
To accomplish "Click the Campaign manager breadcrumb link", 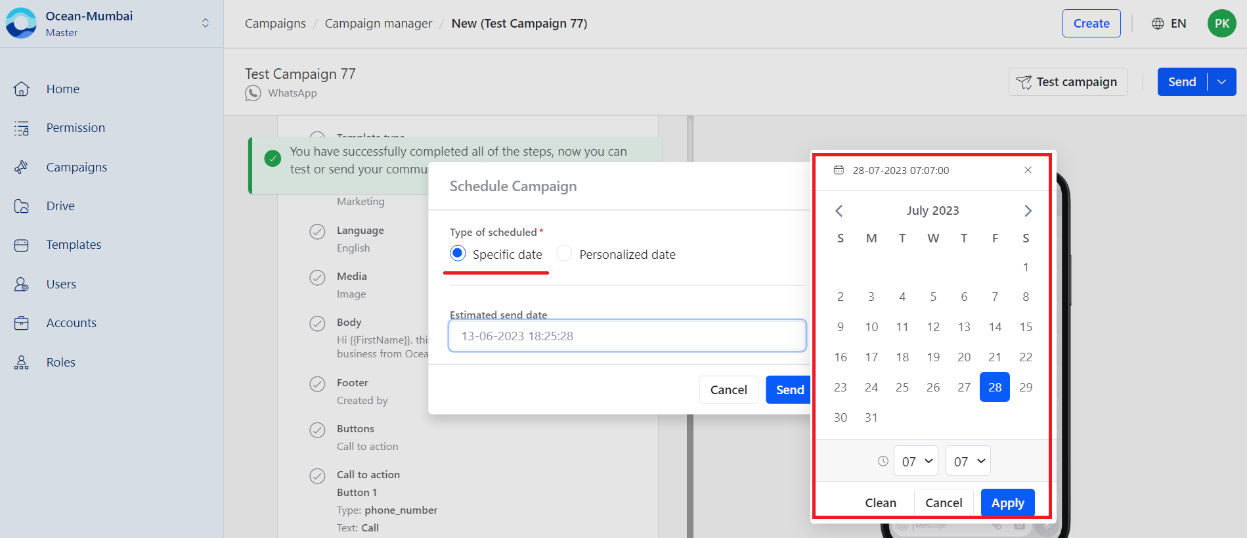I will (378, 24).
